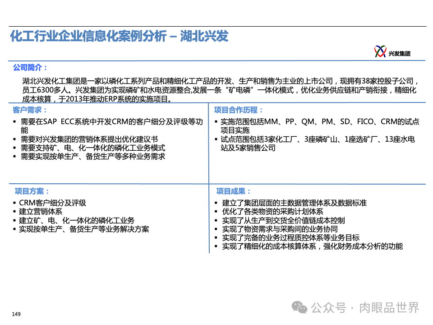Click bullet 实施范围包括MM、PP、QM、PM、SD

320,126
